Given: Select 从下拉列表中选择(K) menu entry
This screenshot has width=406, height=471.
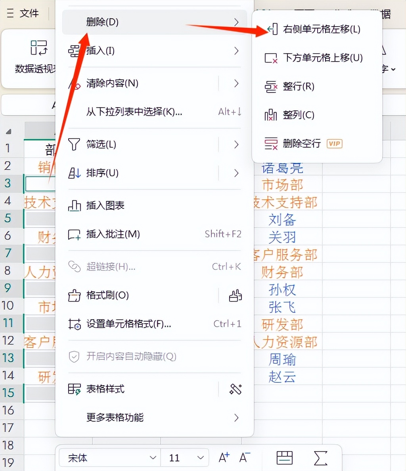Looking at the screenshot, I should coord(154,112).
